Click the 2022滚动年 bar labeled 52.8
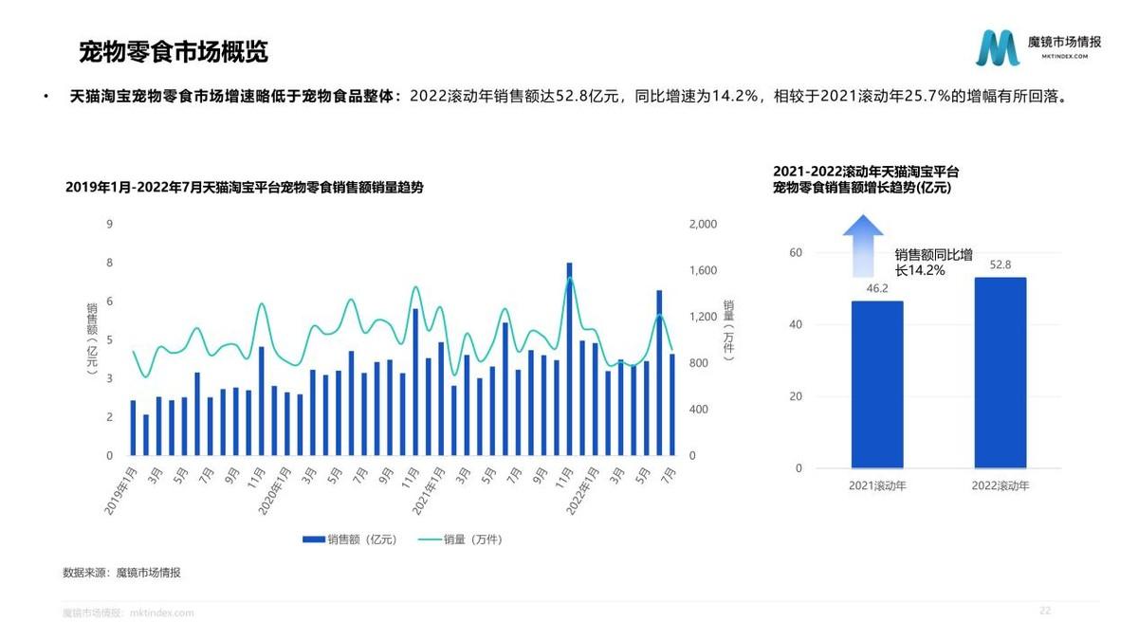Viewport: 1138px width, 640px height. (x=1000, y=373)
